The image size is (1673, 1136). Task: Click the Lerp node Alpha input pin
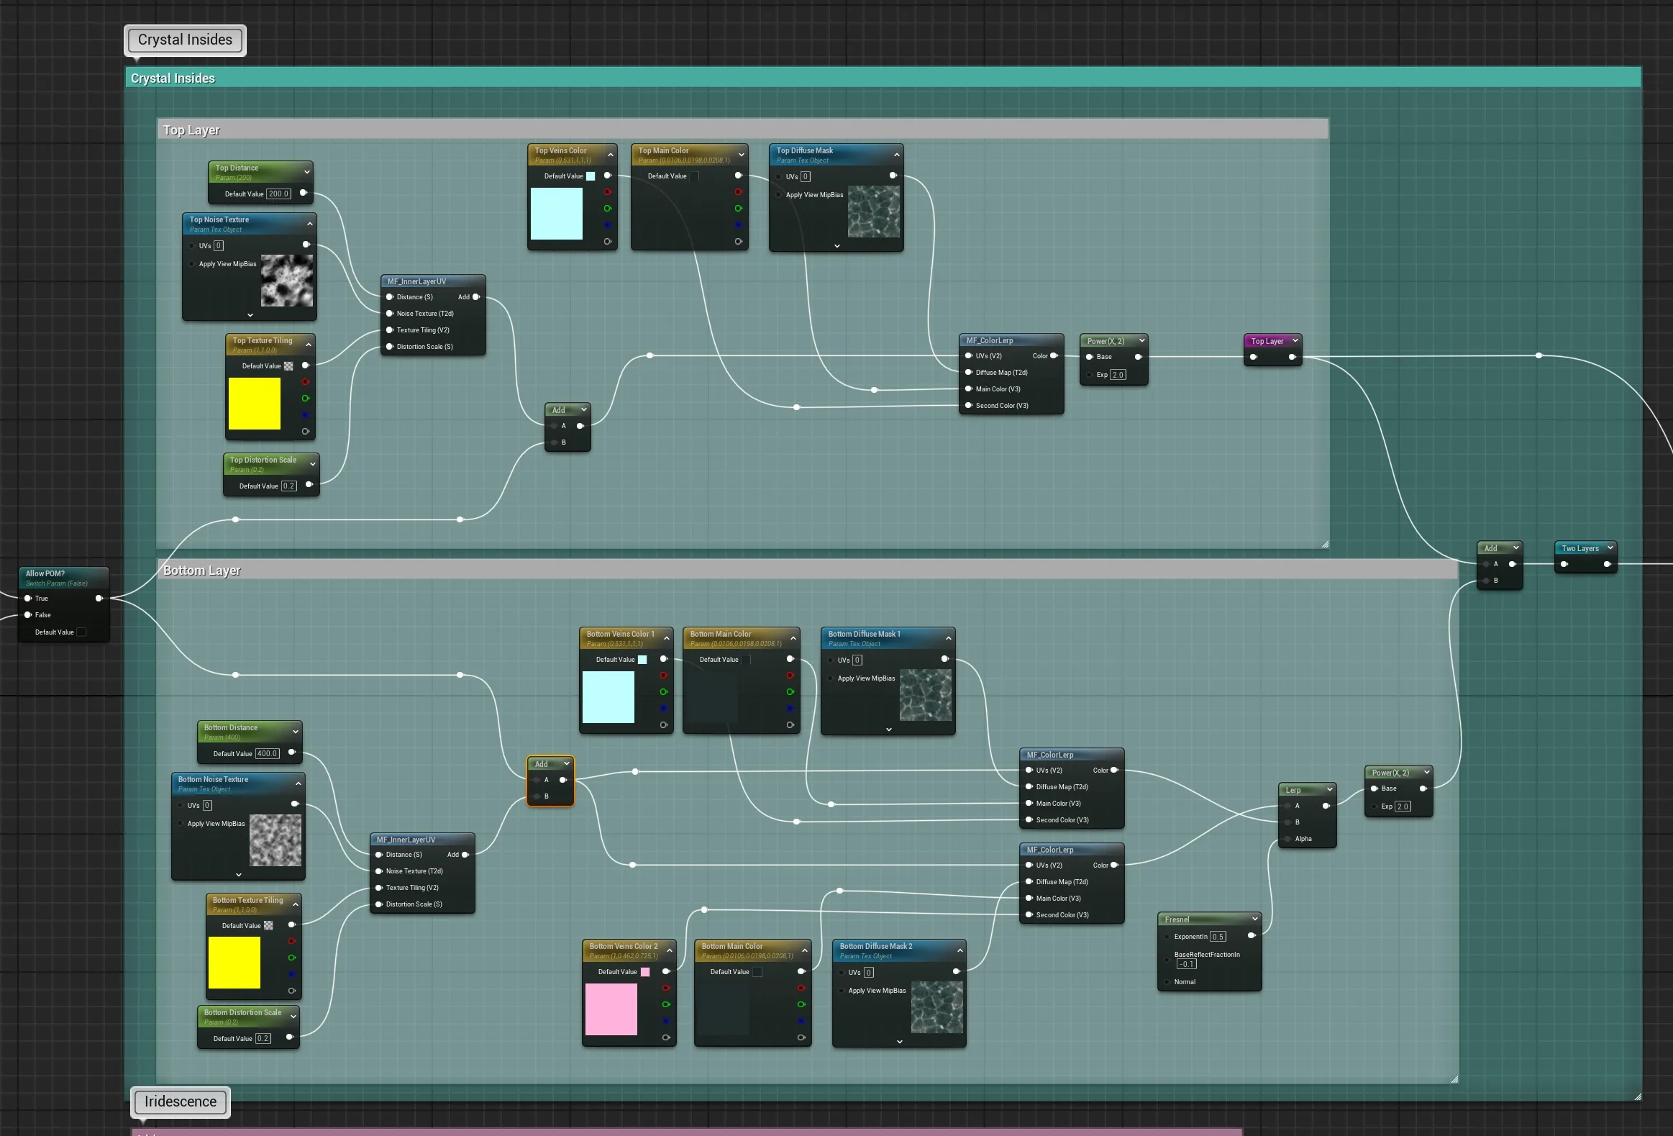(1287, 839)
